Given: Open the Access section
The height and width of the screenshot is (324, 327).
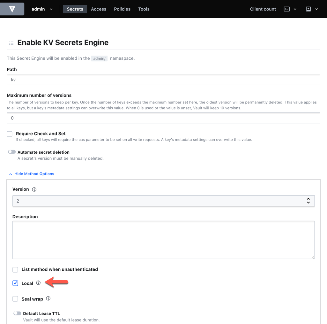Looking at the screenshot, I should click(x=99, y=9).
